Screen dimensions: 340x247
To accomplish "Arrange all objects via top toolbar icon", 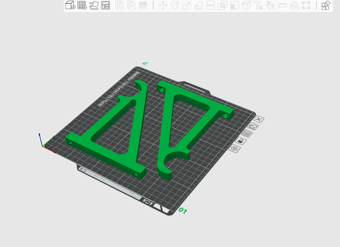I will click(x=106, y=5).
